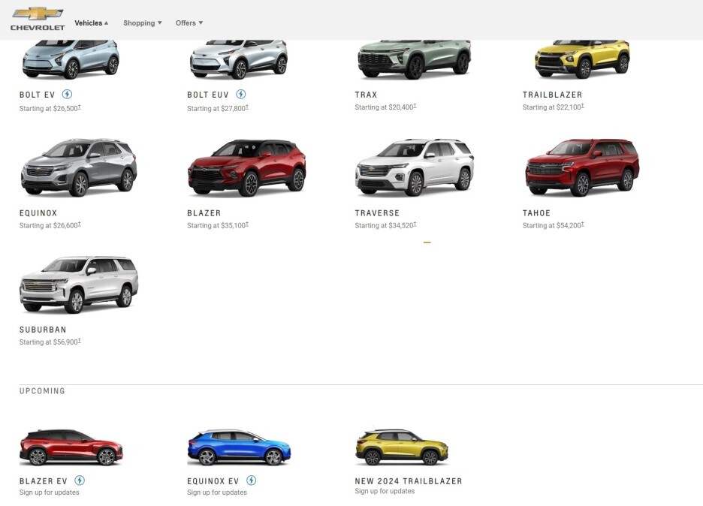Select the red Blazer EV car image
The width and height of the screenshot is (703, 506).
[x=71, y=447]
